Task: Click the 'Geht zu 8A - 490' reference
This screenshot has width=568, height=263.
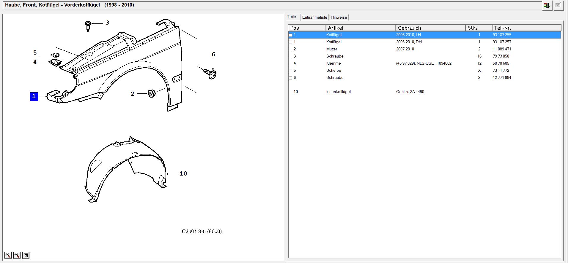Action: pyautogui.click(x=410, y=92)
